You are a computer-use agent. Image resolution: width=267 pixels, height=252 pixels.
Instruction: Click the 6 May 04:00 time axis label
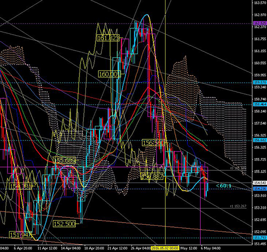coord(211,248)
